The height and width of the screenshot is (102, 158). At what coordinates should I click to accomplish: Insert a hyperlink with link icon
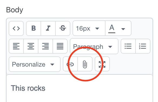click(70, 64)
